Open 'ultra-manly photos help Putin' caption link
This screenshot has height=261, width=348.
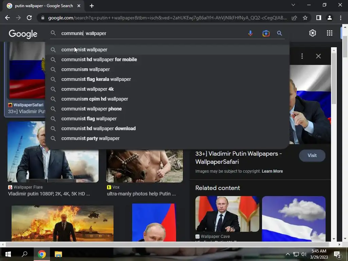tap(141, 194)
